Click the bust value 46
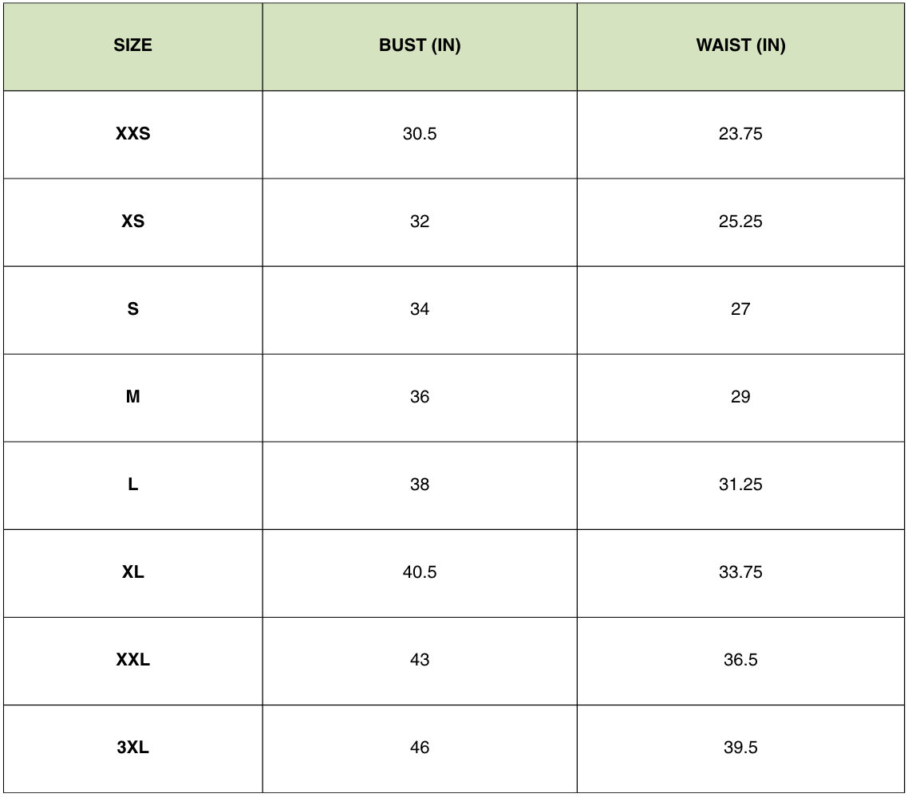 coord(420,748)
